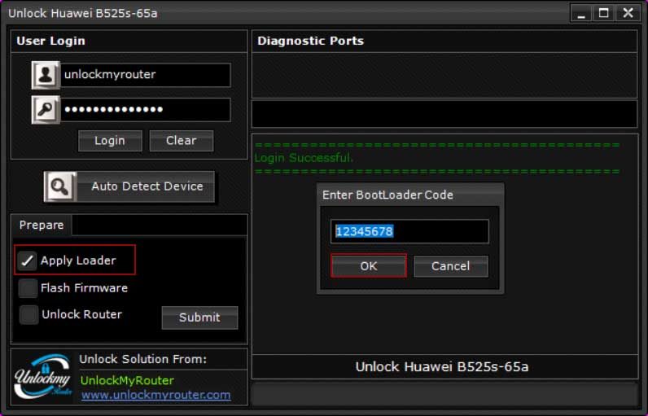Switch to the Prepare tab
This screenshot has width=648, height=416.
point(42,226)
